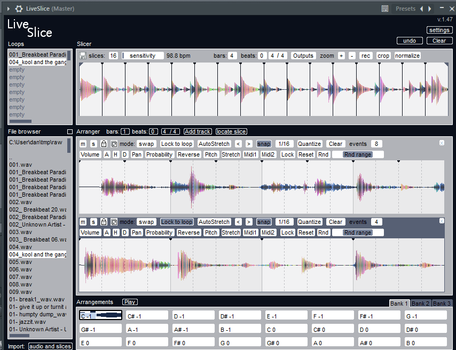Switch to Bank 2 tab

[421, 304]
